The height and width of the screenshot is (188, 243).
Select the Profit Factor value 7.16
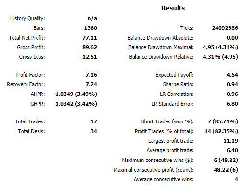pyautogui.click(x=91, y=75)
